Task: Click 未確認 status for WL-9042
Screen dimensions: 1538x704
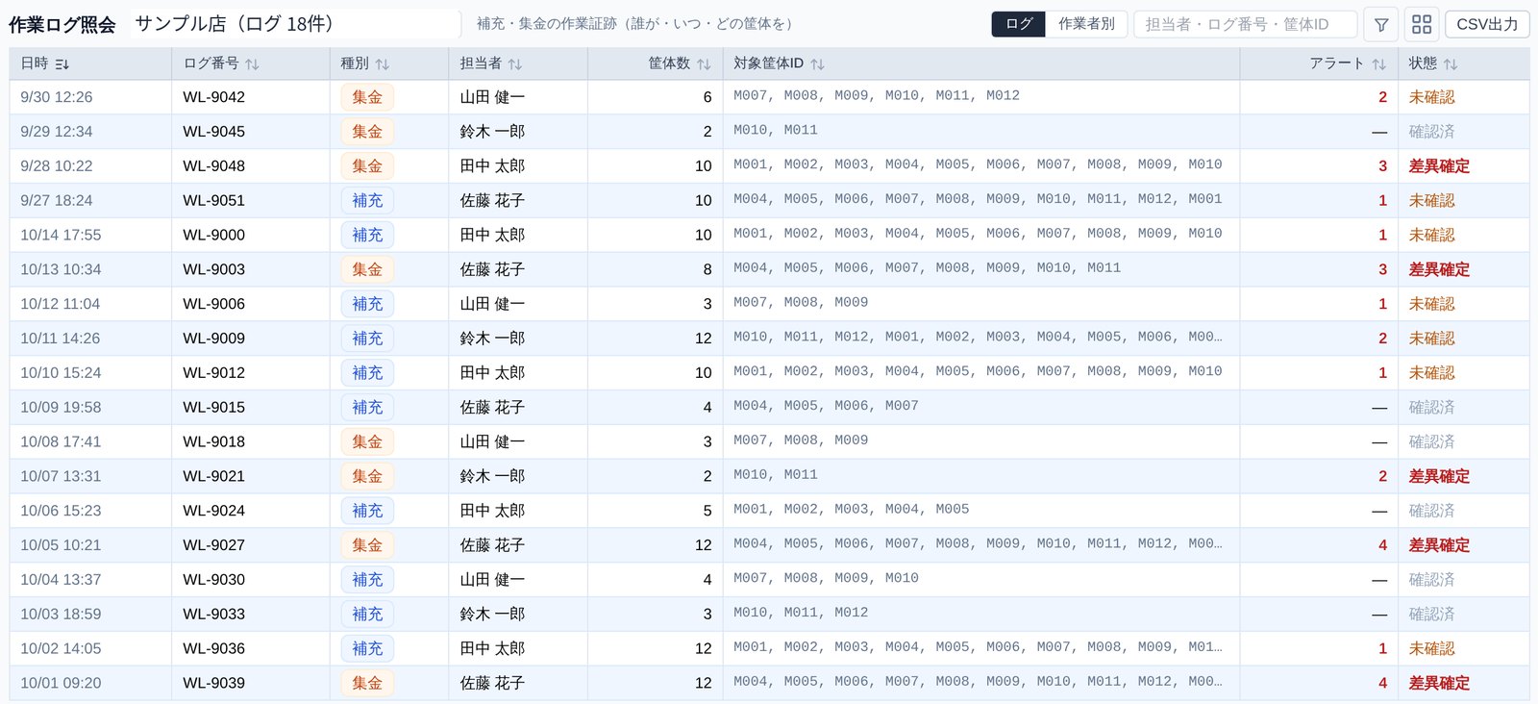Action: tap(1431, 97)
